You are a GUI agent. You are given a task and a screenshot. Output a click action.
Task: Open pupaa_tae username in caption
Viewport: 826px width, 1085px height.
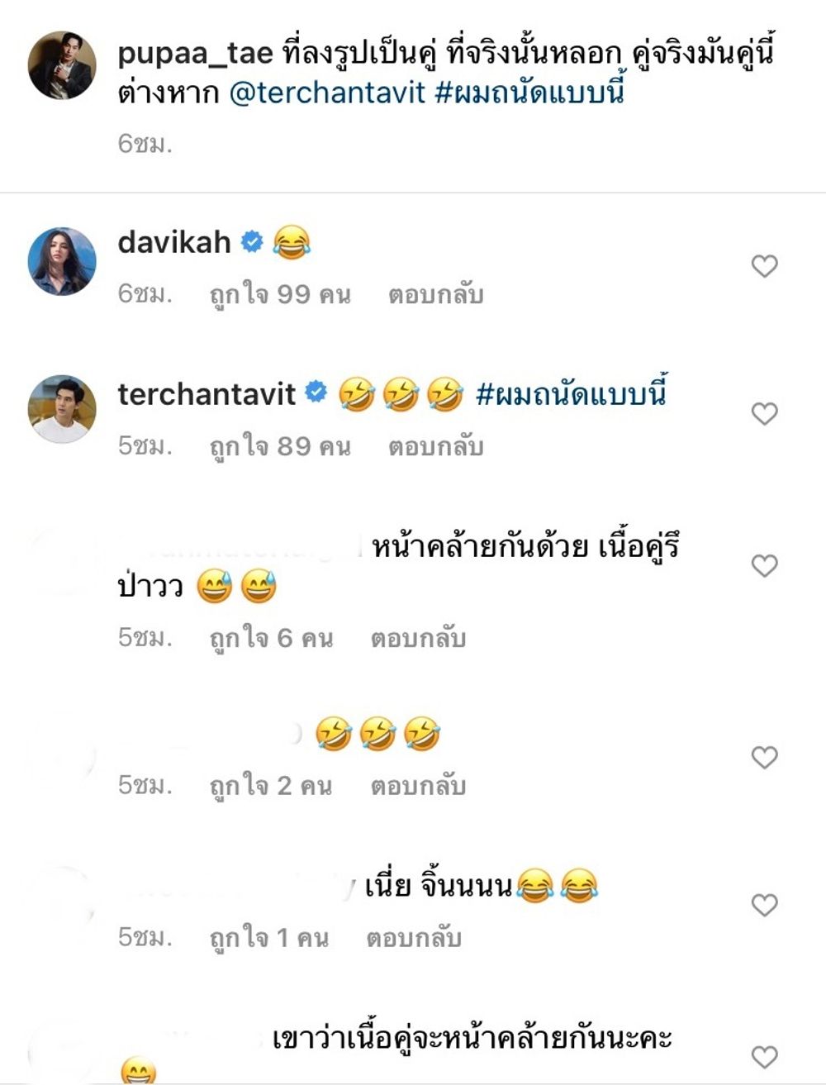[x=196, y=55]
